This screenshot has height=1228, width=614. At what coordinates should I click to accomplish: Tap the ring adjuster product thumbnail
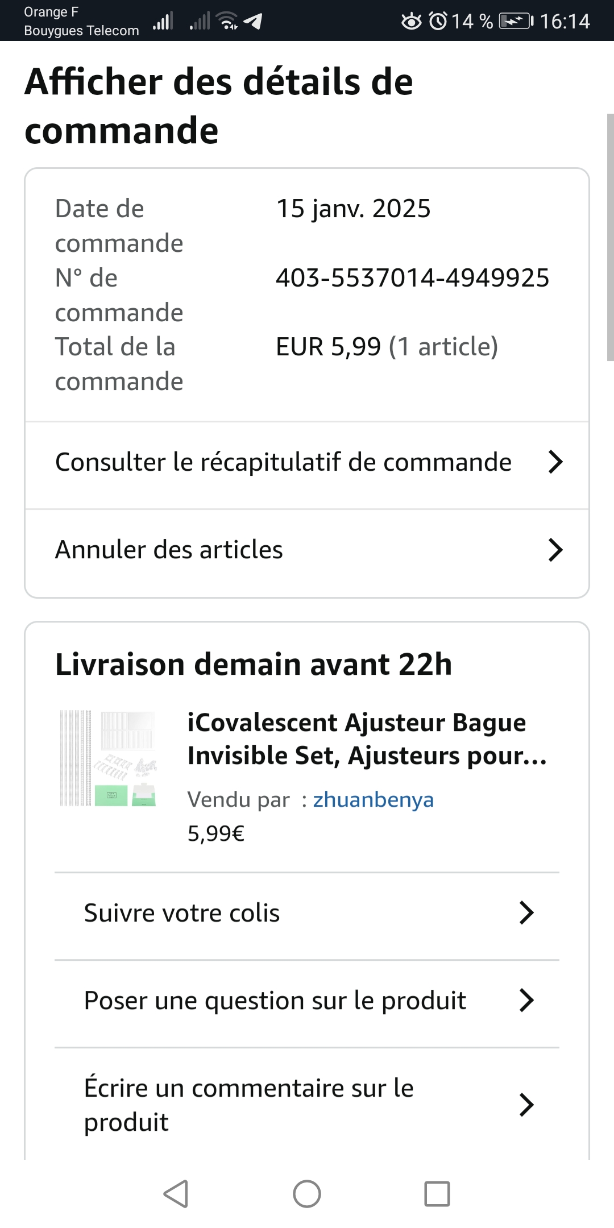[x=108, y=758]
